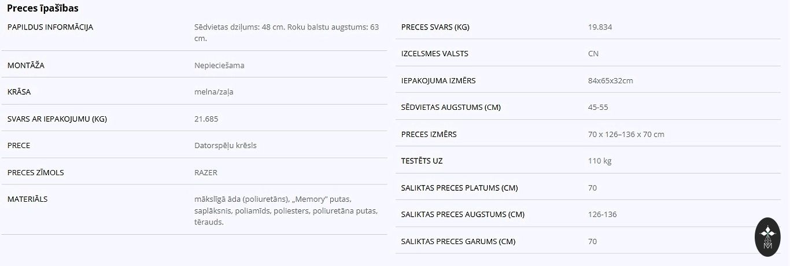The height and width of the screenshot is (266, 790).
Task: Click the 126-136 assembled height value
Action: tap(602, 215)
